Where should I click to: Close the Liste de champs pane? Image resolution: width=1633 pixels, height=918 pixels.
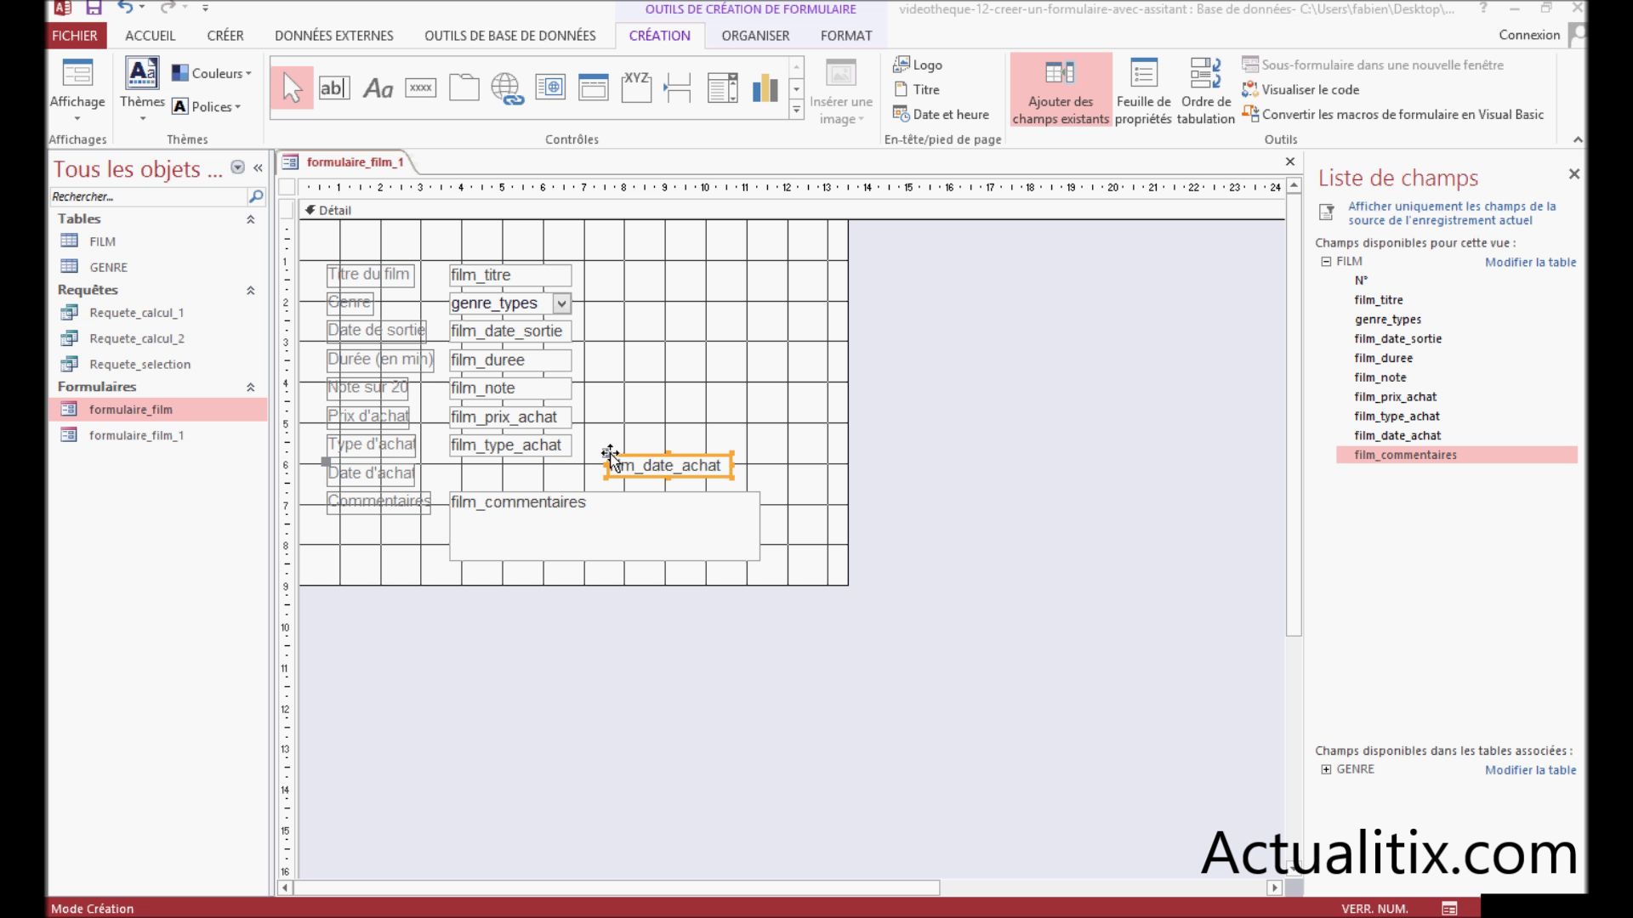[1574, 174]
